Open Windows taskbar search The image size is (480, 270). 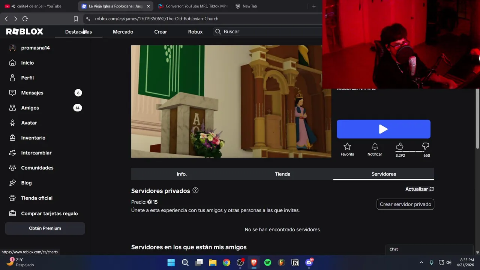pyautogui.click(x=185, y=262)
